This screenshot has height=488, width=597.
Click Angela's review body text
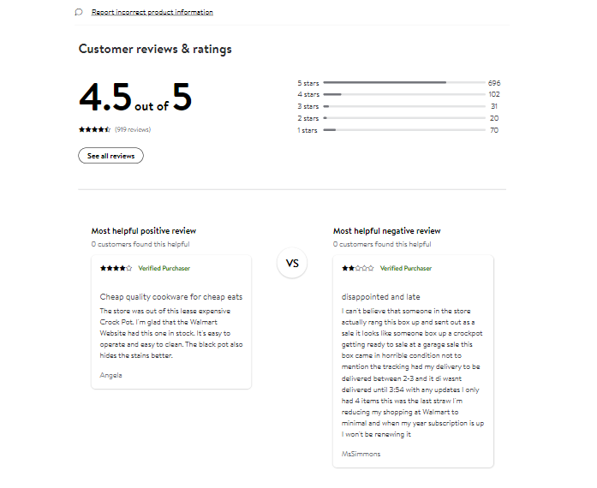[x=171, y=333]
